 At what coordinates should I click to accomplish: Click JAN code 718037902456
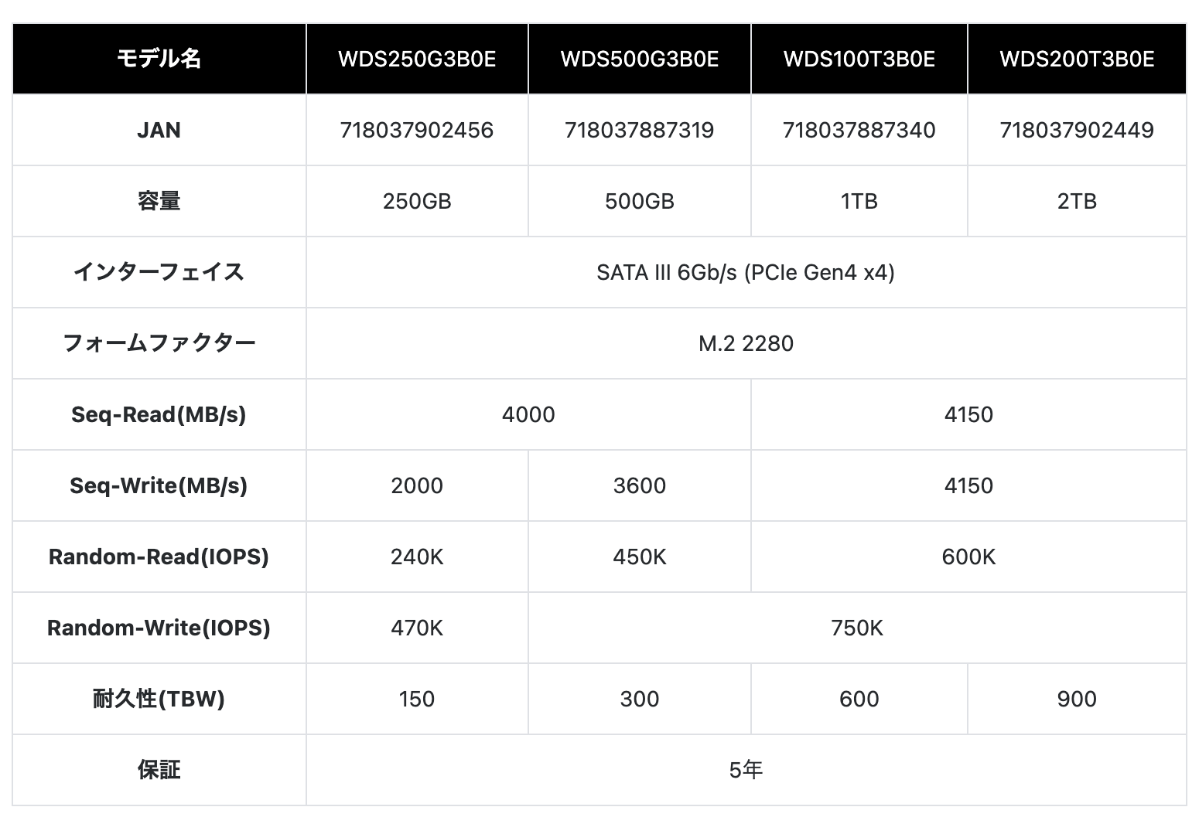point(417,130)
